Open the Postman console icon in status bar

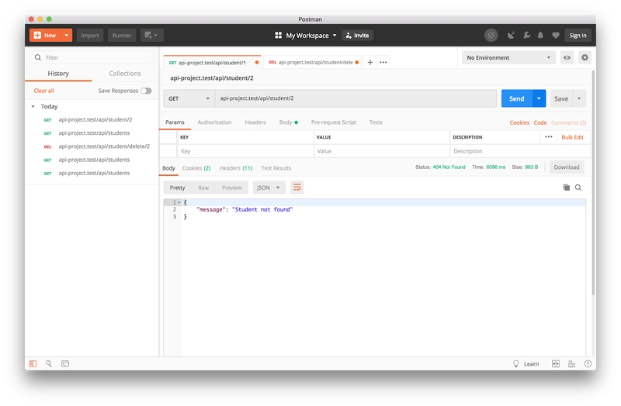[x=65, y=363]
